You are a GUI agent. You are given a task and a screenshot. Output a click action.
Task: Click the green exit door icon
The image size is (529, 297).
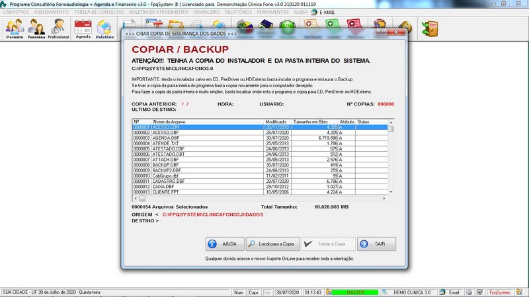[430, 28]
